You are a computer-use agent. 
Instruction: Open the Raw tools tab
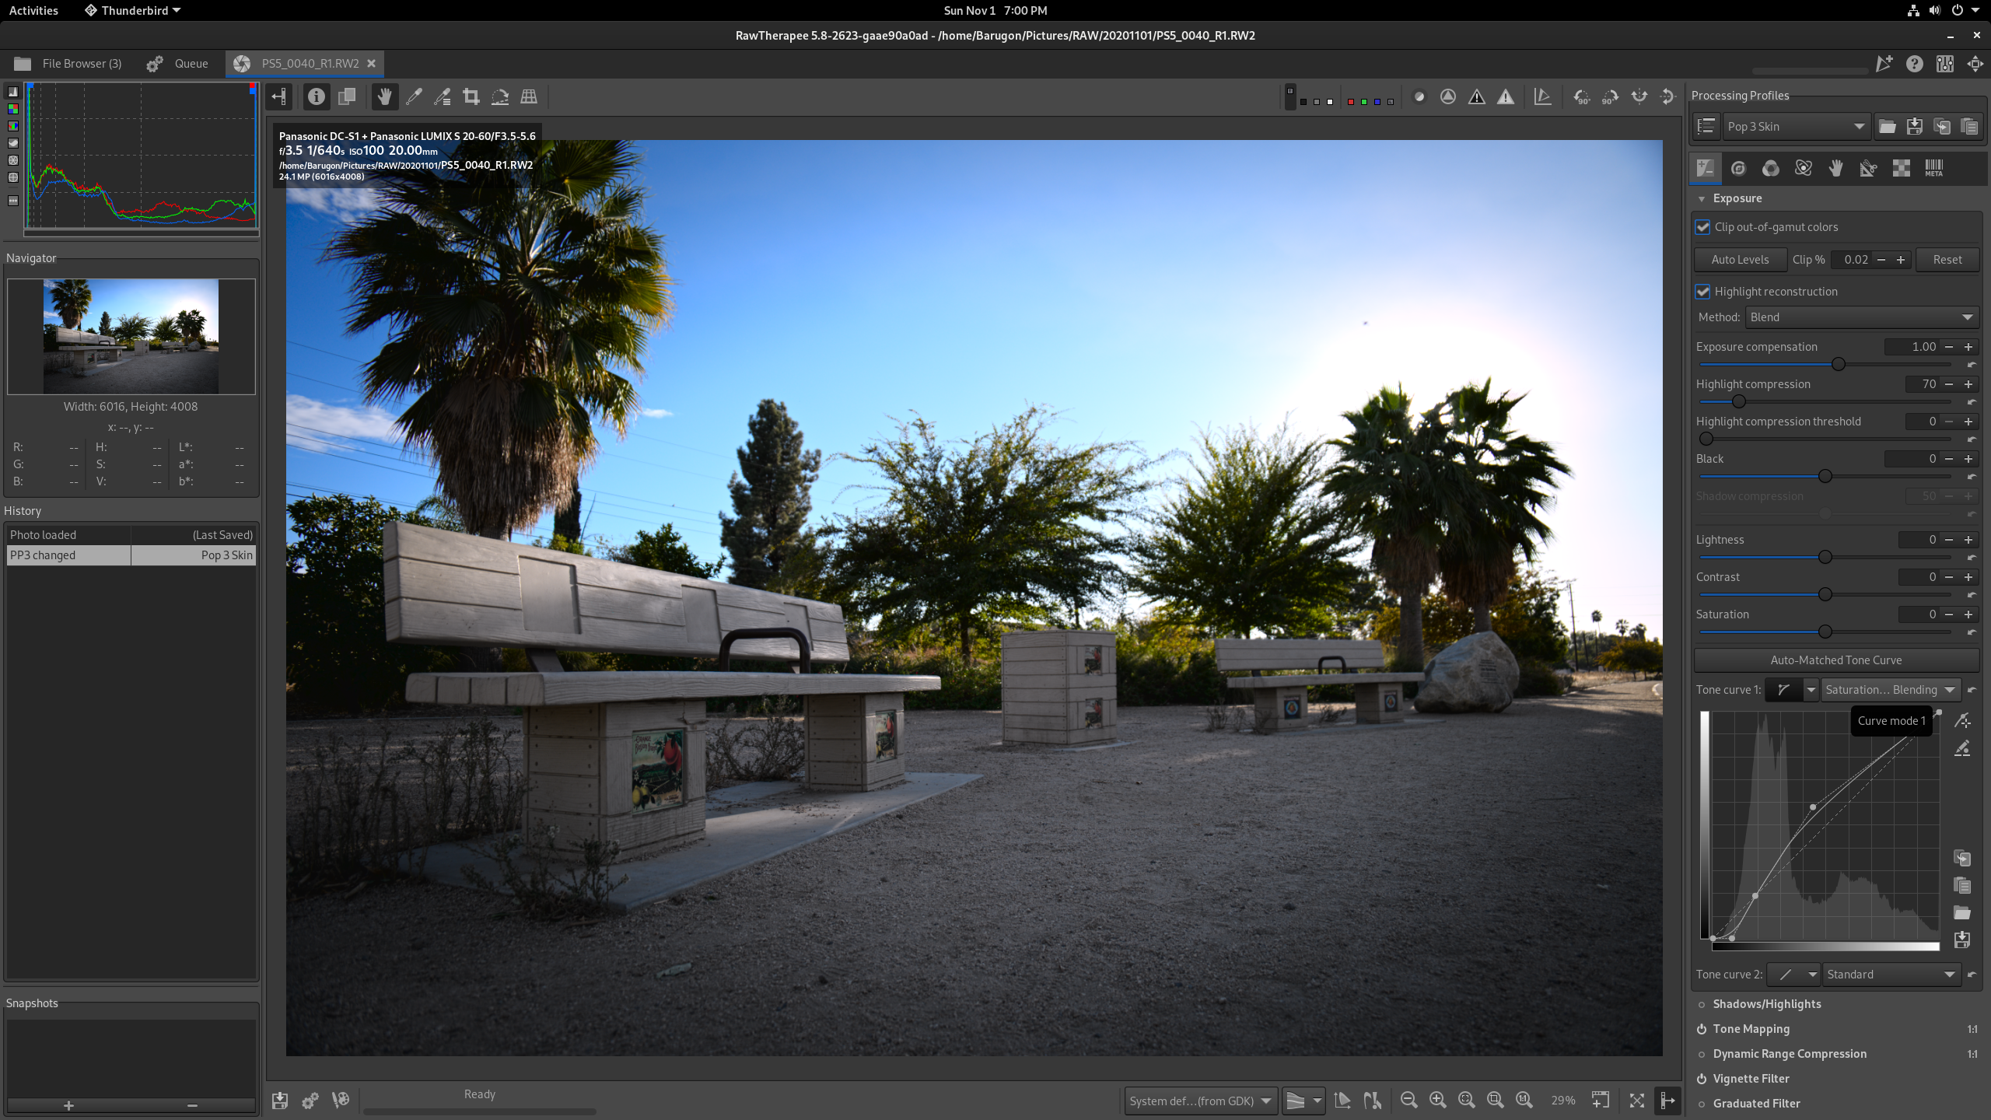click(x=1901, y=168)
